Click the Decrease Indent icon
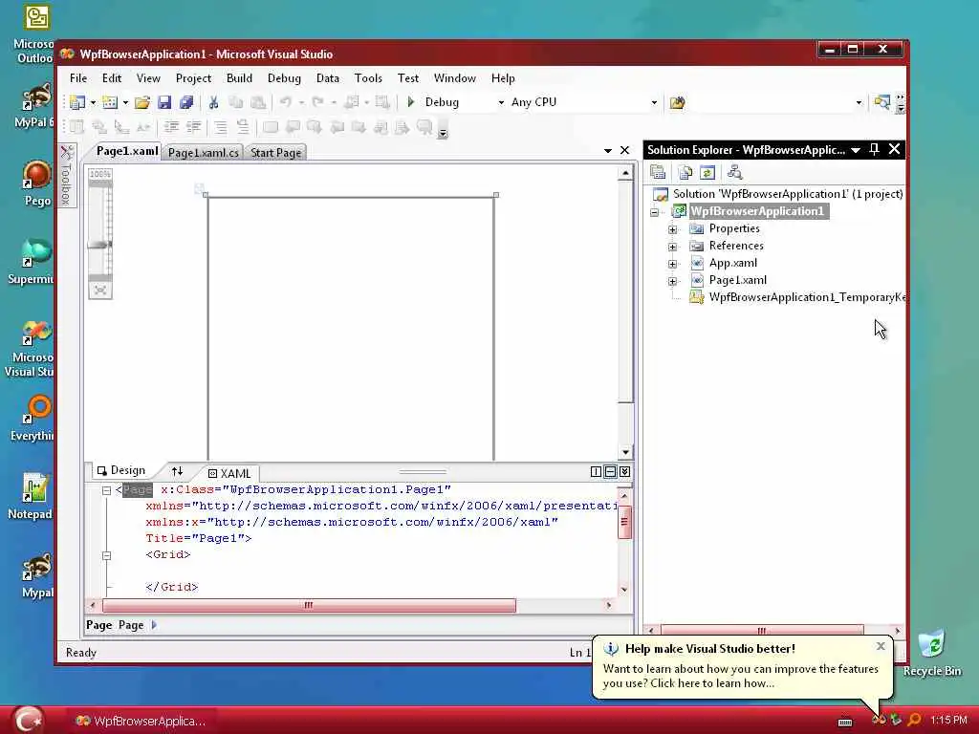The width and height of the screenshot is (979, 734). 171,127
